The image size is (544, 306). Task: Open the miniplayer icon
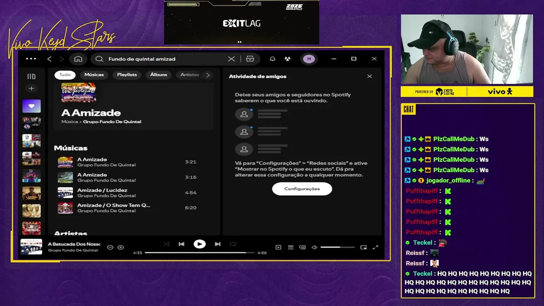363,247
